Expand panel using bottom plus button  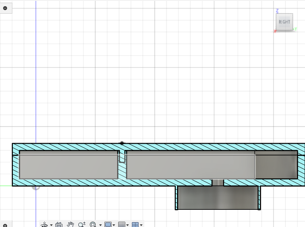[5, 225]
